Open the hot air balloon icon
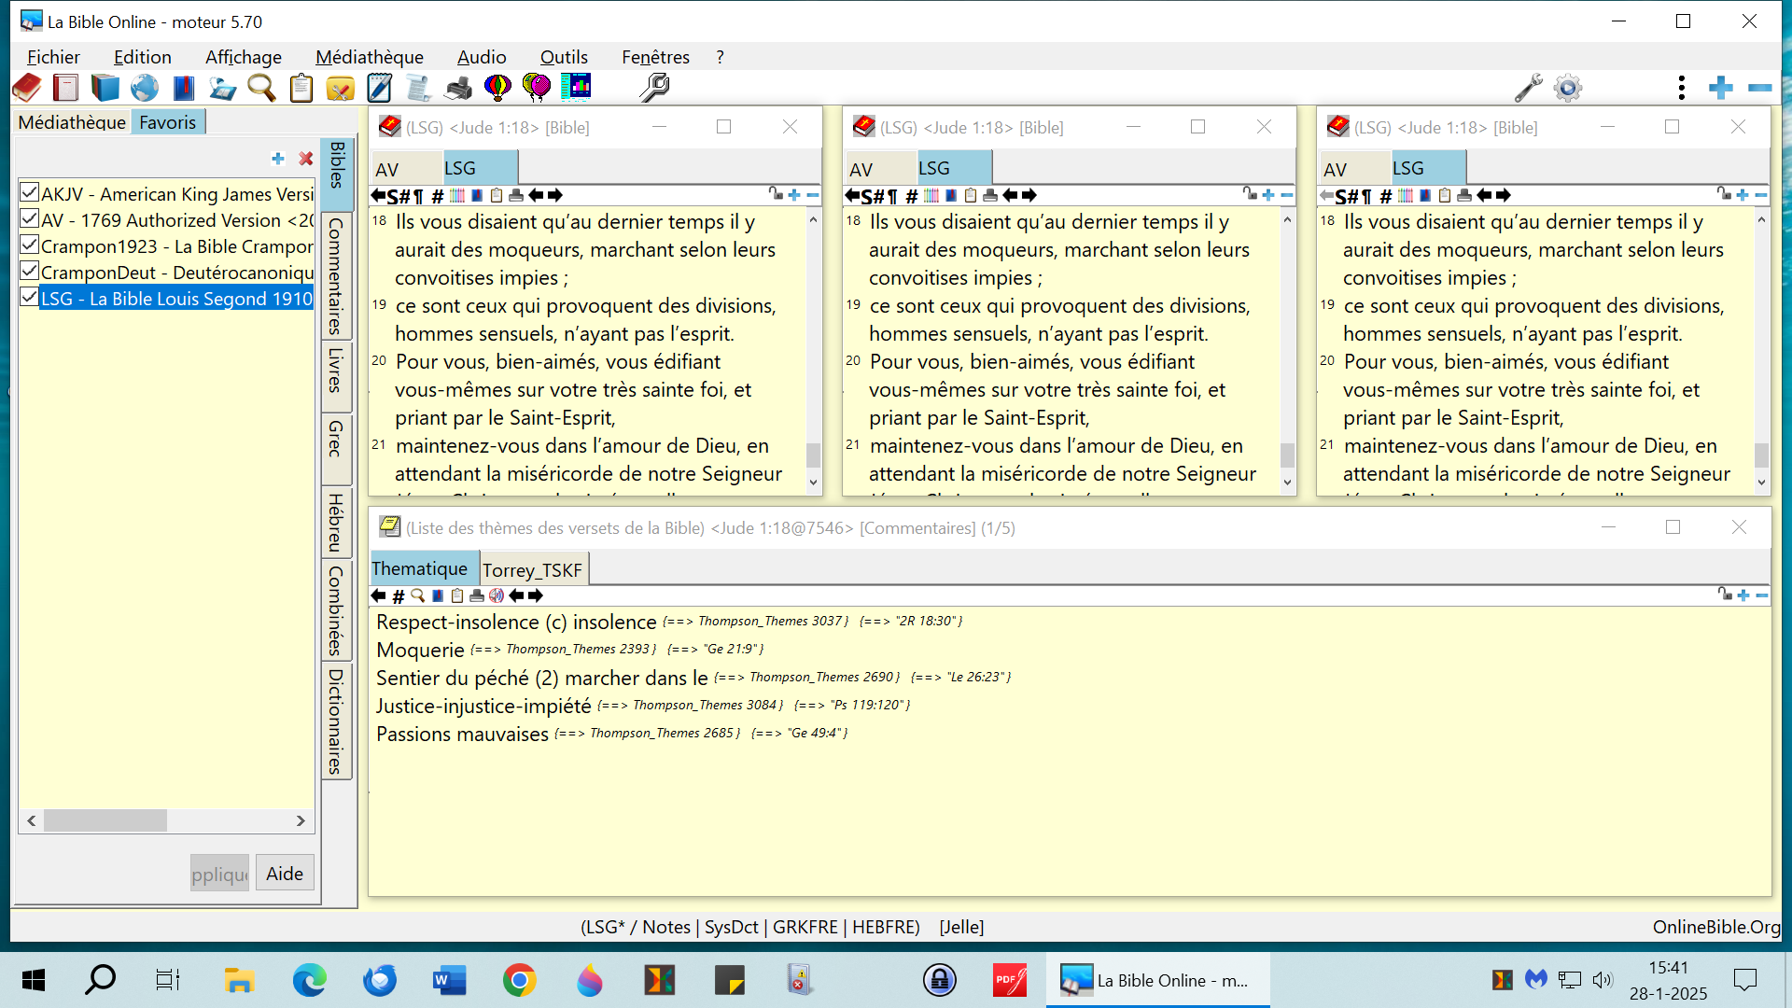1792x1008 pixels. 497,88
